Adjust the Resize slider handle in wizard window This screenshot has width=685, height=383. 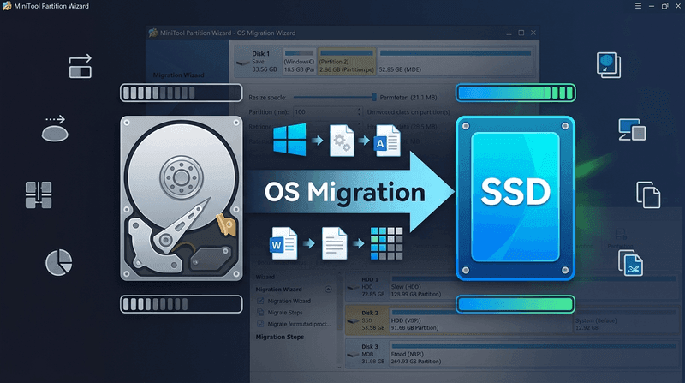[x=374, y=97]
